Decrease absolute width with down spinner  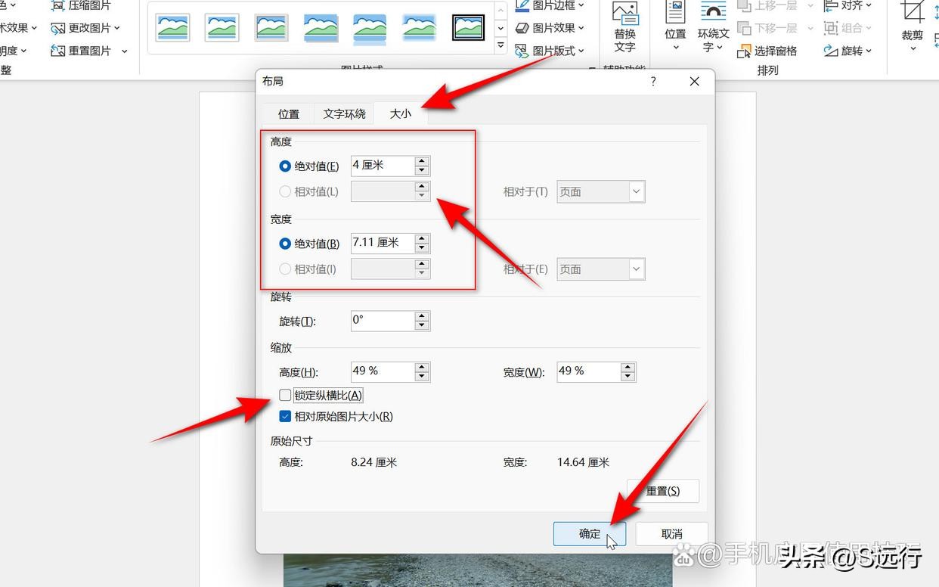422,248
